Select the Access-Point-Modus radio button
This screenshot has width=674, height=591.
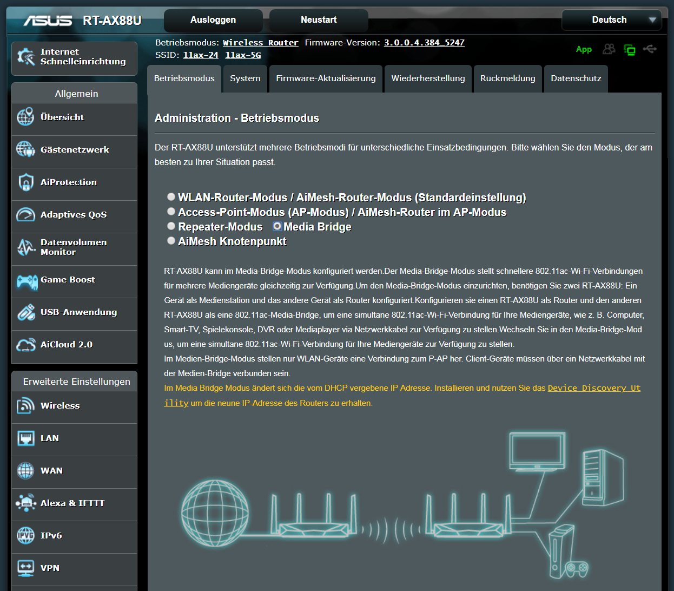tap(171, 212)
